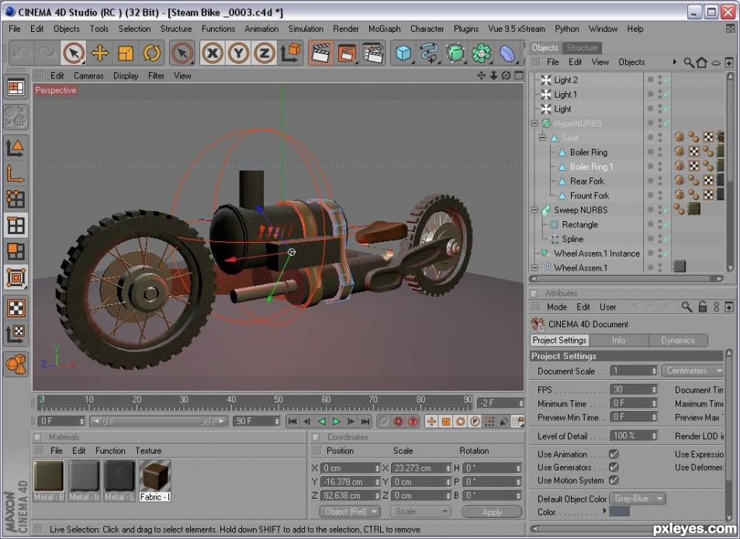Image resolution: width=740 pixels, height=539 pixels.
Task: Click the lock icon in the Attributes panel
Action: 703,307
